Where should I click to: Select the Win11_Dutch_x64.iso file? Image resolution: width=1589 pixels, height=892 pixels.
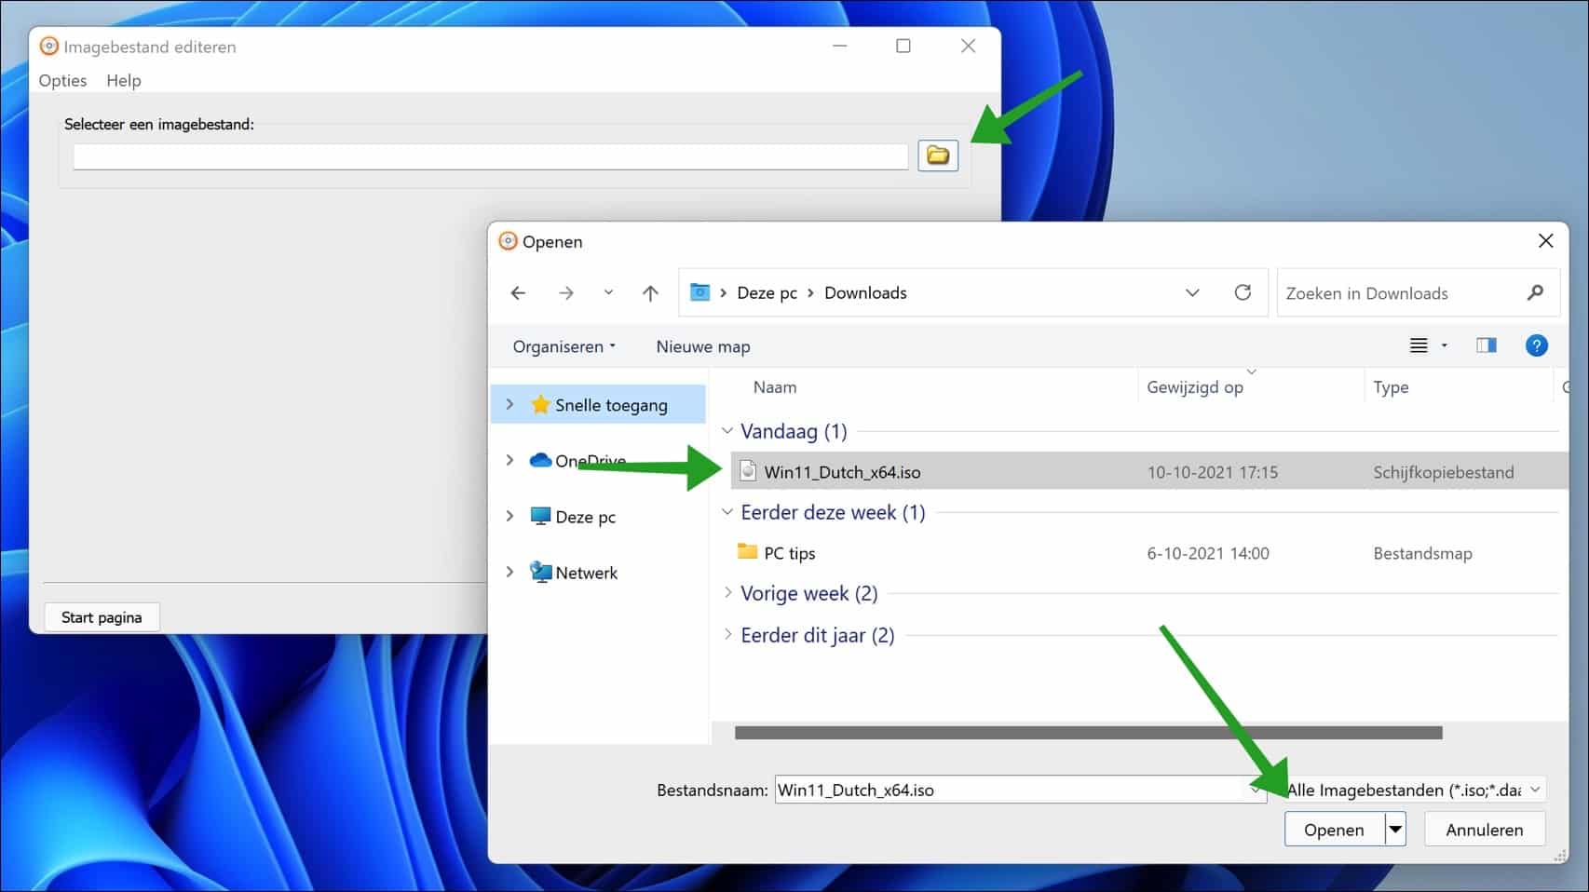click(x=842, y=471)
